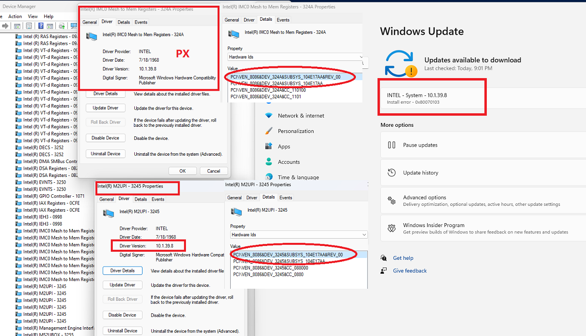This screenshot has width=586, height=336.
Task: Open the Action menu in Device Manager
Action: [15, 16]
